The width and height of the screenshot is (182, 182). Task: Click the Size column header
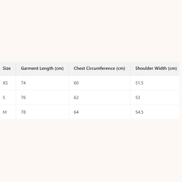point(7,68)
